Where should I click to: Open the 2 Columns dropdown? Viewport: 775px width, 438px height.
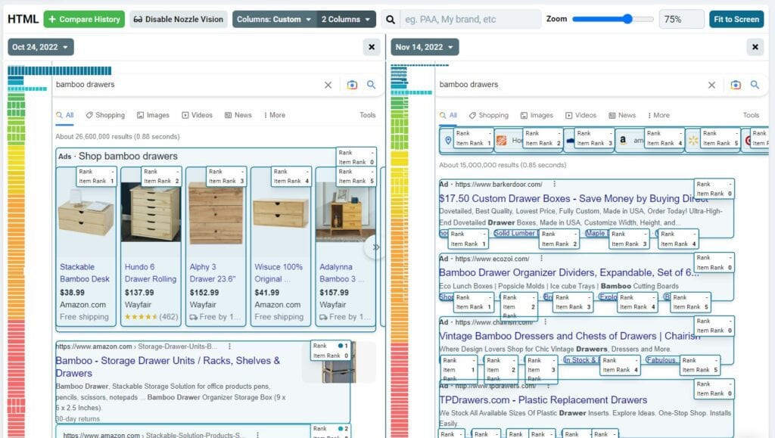click(346, 19)
